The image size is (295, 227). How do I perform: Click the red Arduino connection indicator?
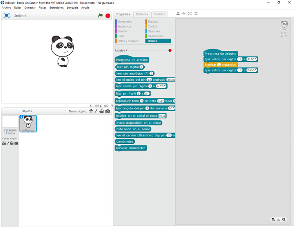[170, 50]
